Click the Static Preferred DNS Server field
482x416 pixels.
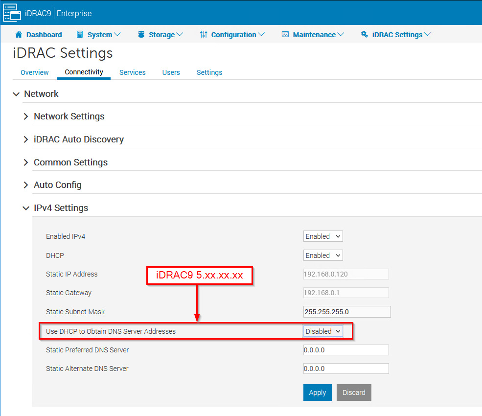[345, 349]
